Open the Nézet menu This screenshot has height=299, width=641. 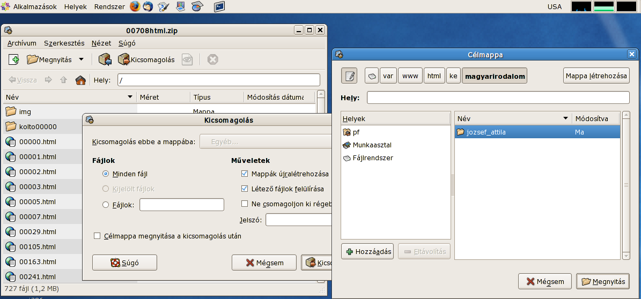pyautogui.click(x=101, y=43)
